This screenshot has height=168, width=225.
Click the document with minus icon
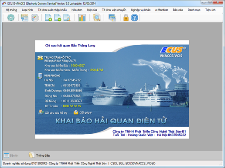tap(58, 18)
